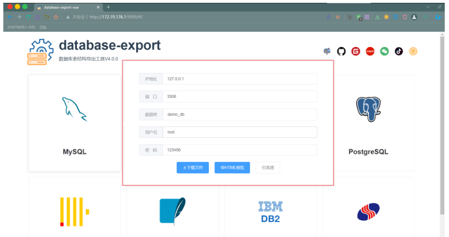Click the browser back arrow
Viewport: 449px width, 237px height.
10,17
